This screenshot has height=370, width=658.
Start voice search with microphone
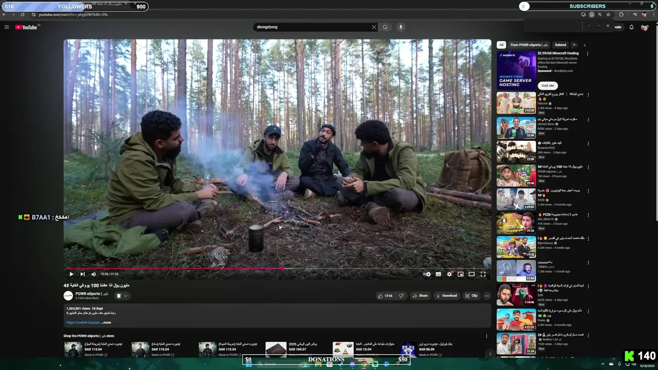point(400,27)
